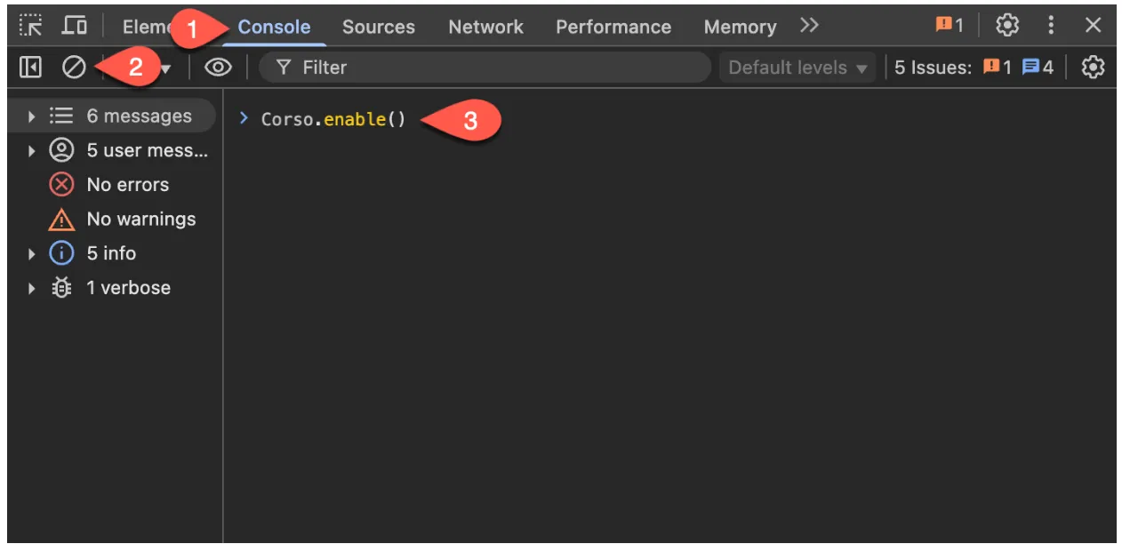Image resolution: width=1122 pixels, height=544 pixels.
Task: Open the issues counter showing 1 issue
Action: [x=949, y=25]
